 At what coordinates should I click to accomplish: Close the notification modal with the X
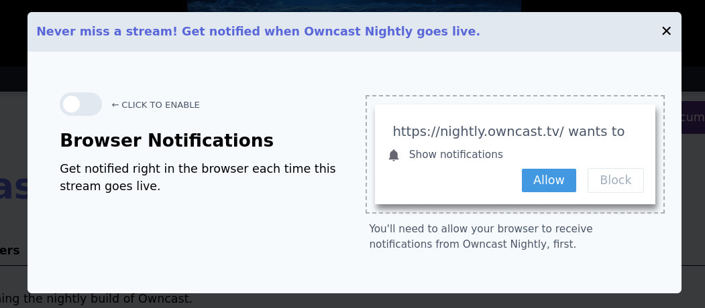[x=666, y=31]
